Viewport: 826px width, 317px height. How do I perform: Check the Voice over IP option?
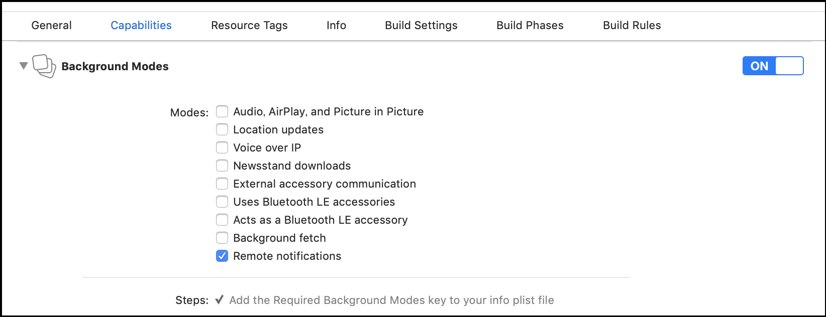[222, 147]
